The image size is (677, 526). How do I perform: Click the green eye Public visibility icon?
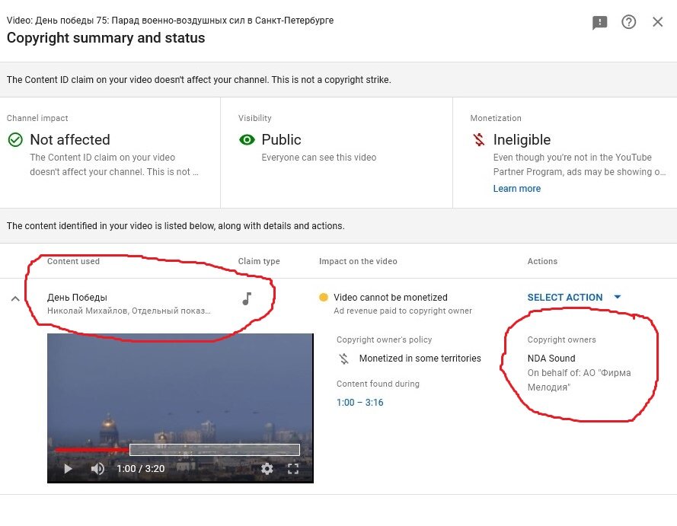[x=247, y=140]
